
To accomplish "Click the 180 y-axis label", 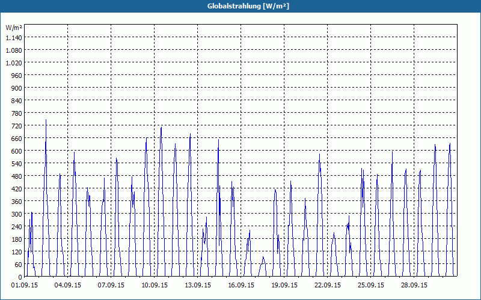I will coord(17,239).
